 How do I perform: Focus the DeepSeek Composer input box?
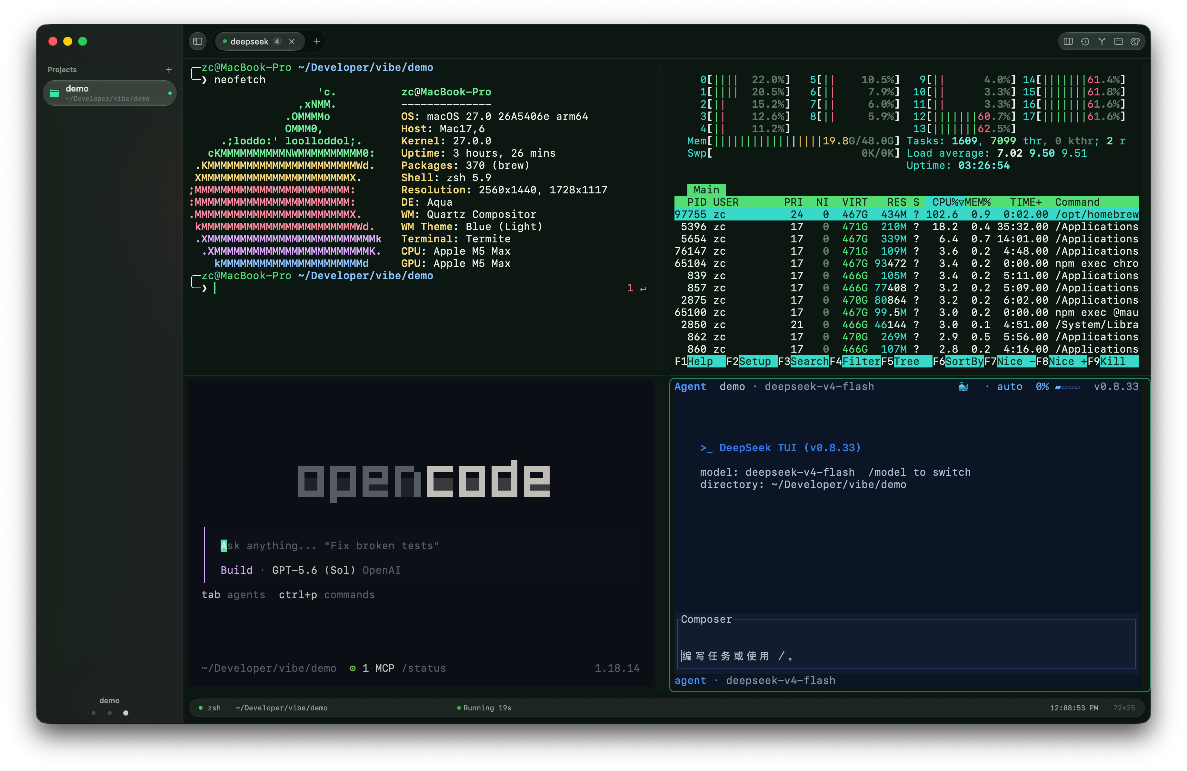pyautogui.click(x=906, y=643)
